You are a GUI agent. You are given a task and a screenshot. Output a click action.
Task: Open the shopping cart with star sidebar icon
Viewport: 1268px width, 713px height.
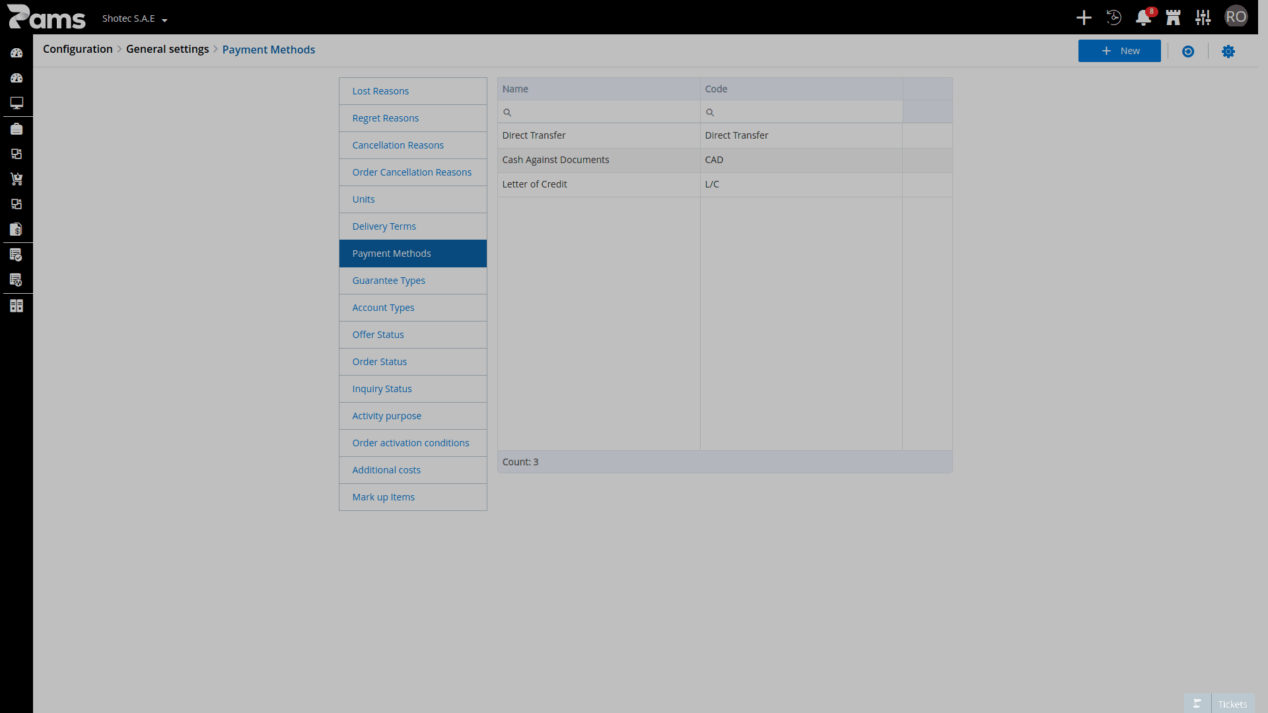(x=17, y=179)
